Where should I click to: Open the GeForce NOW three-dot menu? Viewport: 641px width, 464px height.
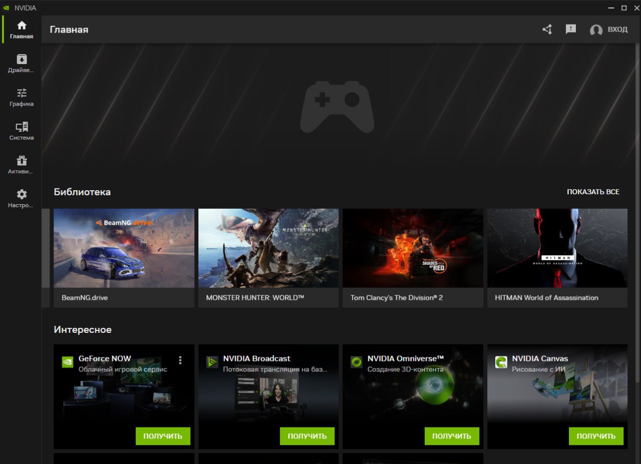(180, 360)
